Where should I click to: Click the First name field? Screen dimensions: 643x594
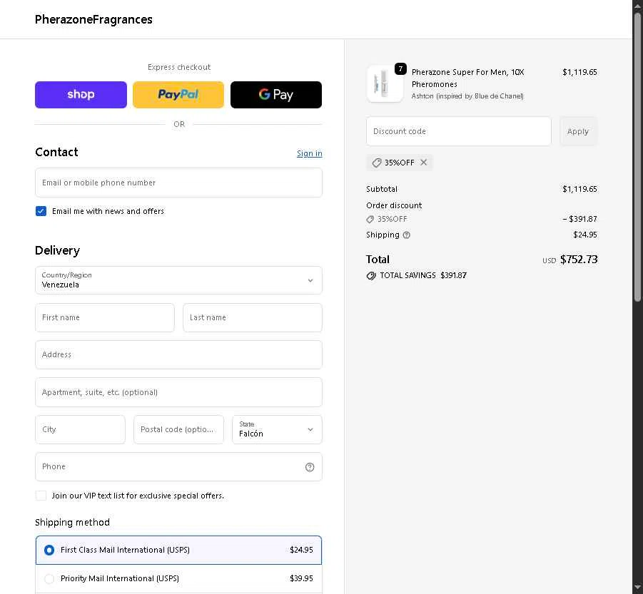105,317
